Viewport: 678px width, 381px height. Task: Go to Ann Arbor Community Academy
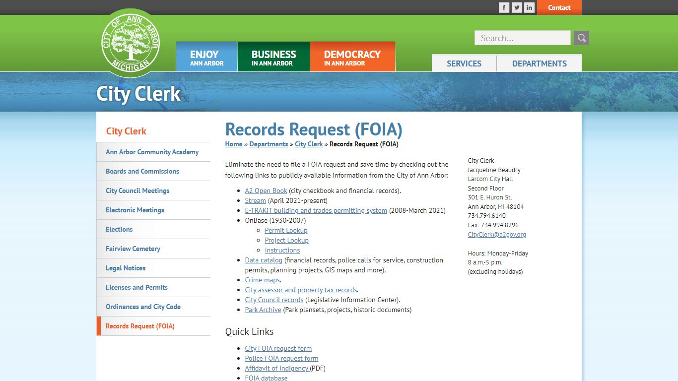click(153, 152)
